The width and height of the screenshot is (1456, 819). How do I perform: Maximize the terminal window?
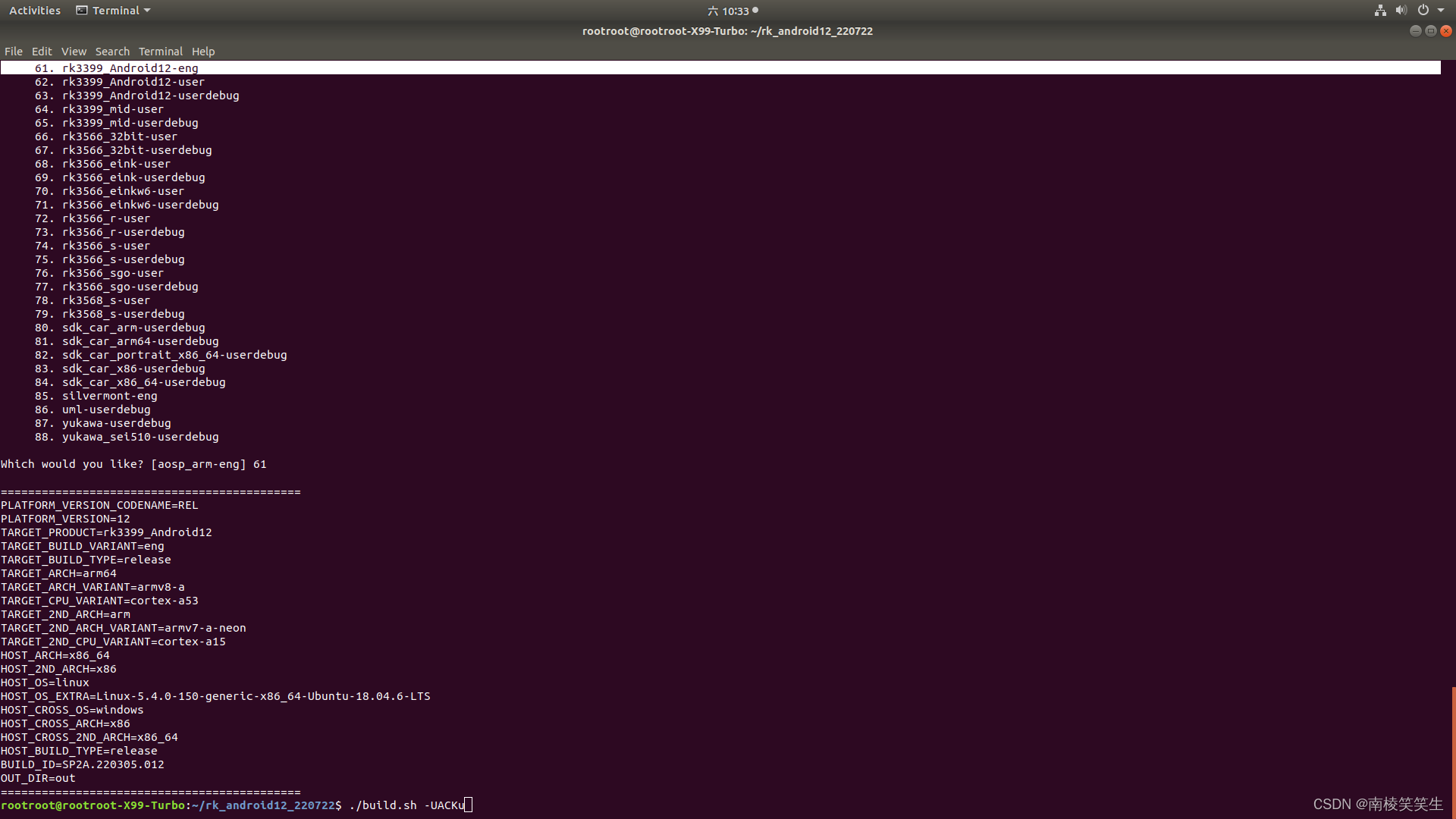[x=1431, y=31]
